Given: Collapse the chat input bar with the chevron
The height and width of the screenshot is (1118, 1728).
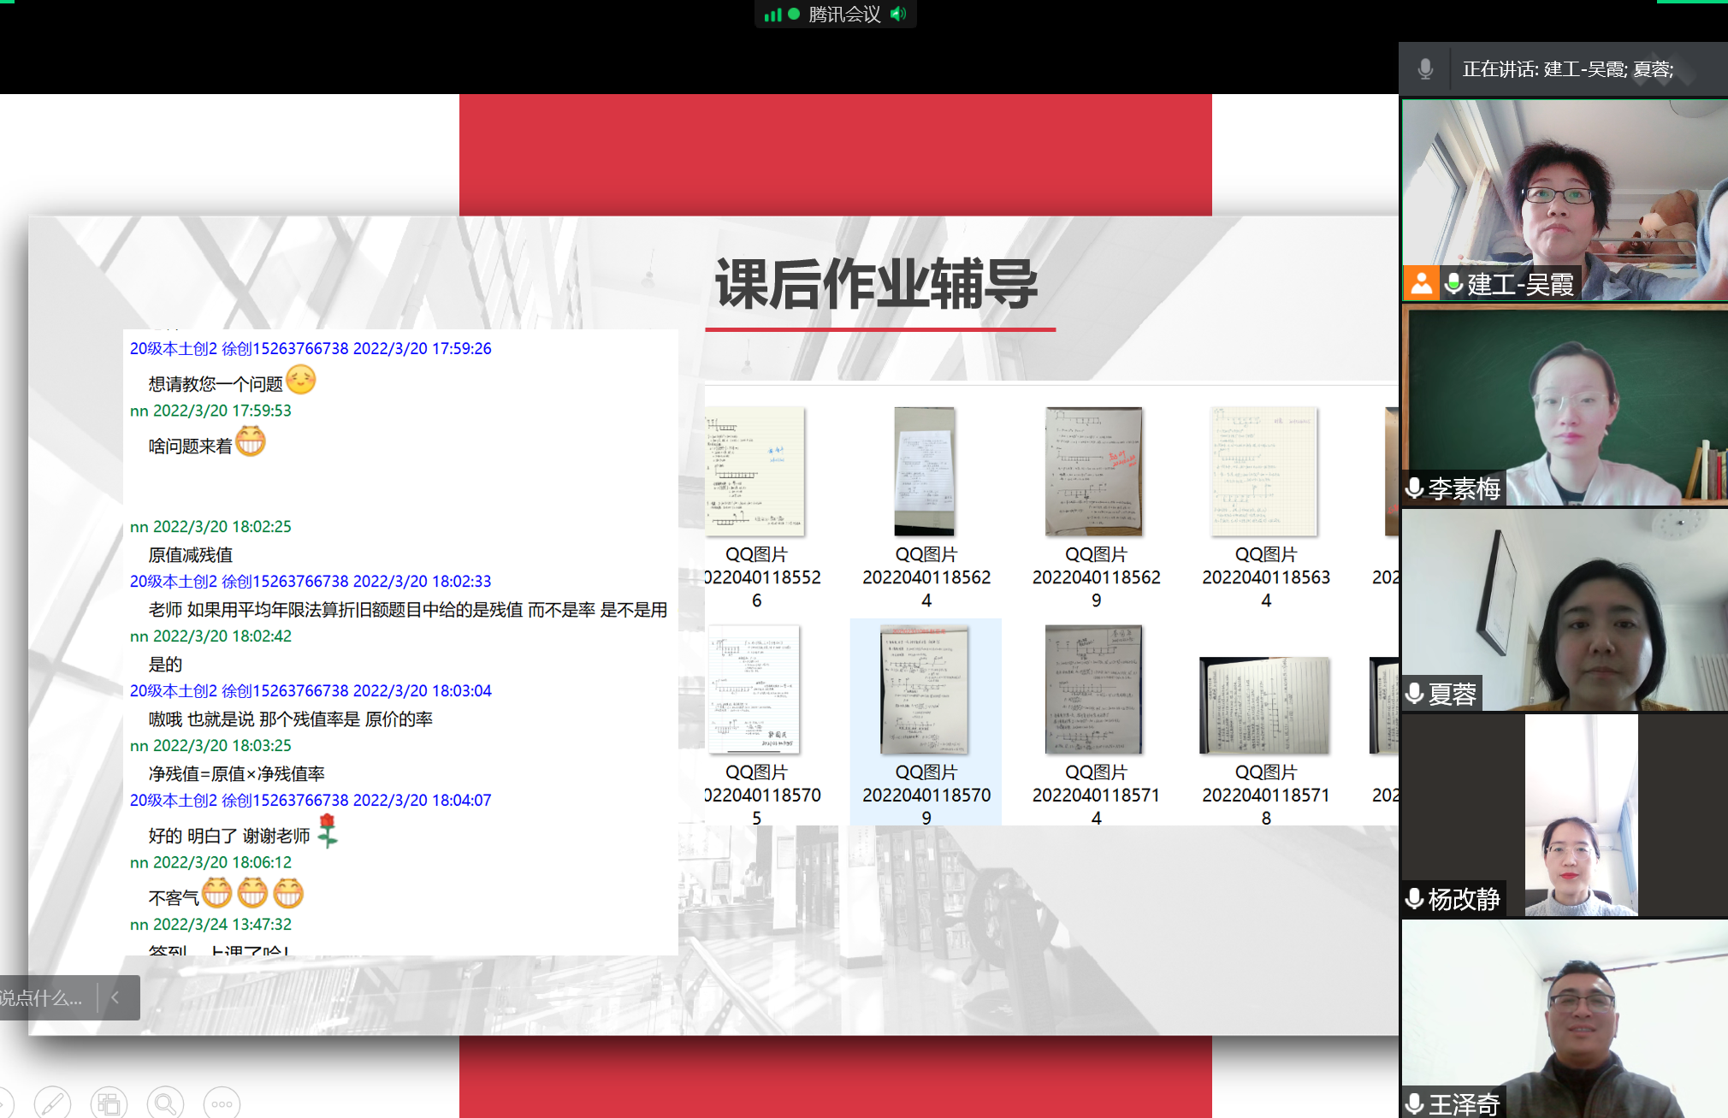Looking at the screenshot, I should 115,997.
